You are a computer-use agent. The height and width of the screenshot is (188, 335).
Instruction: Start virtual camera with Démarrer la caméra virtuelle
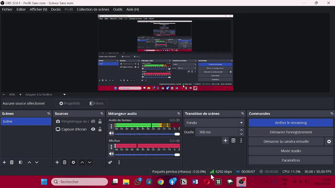click(x=286, y=142)
